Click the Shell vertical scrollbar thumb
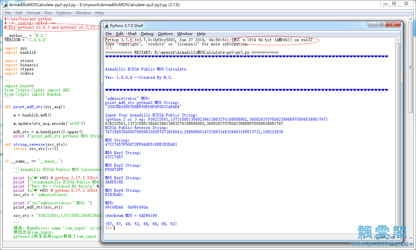Image resolution: width=416 pixels, height=250 pixels. click(398, 137)
